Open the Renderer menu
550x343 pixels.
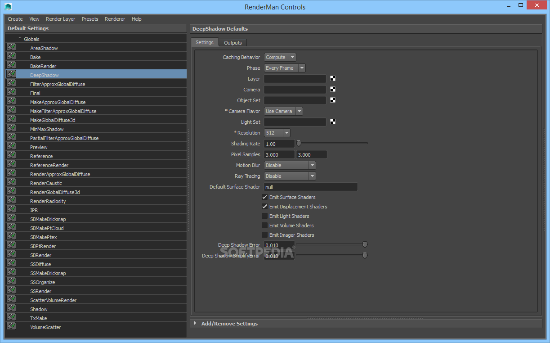click(115, 19)
